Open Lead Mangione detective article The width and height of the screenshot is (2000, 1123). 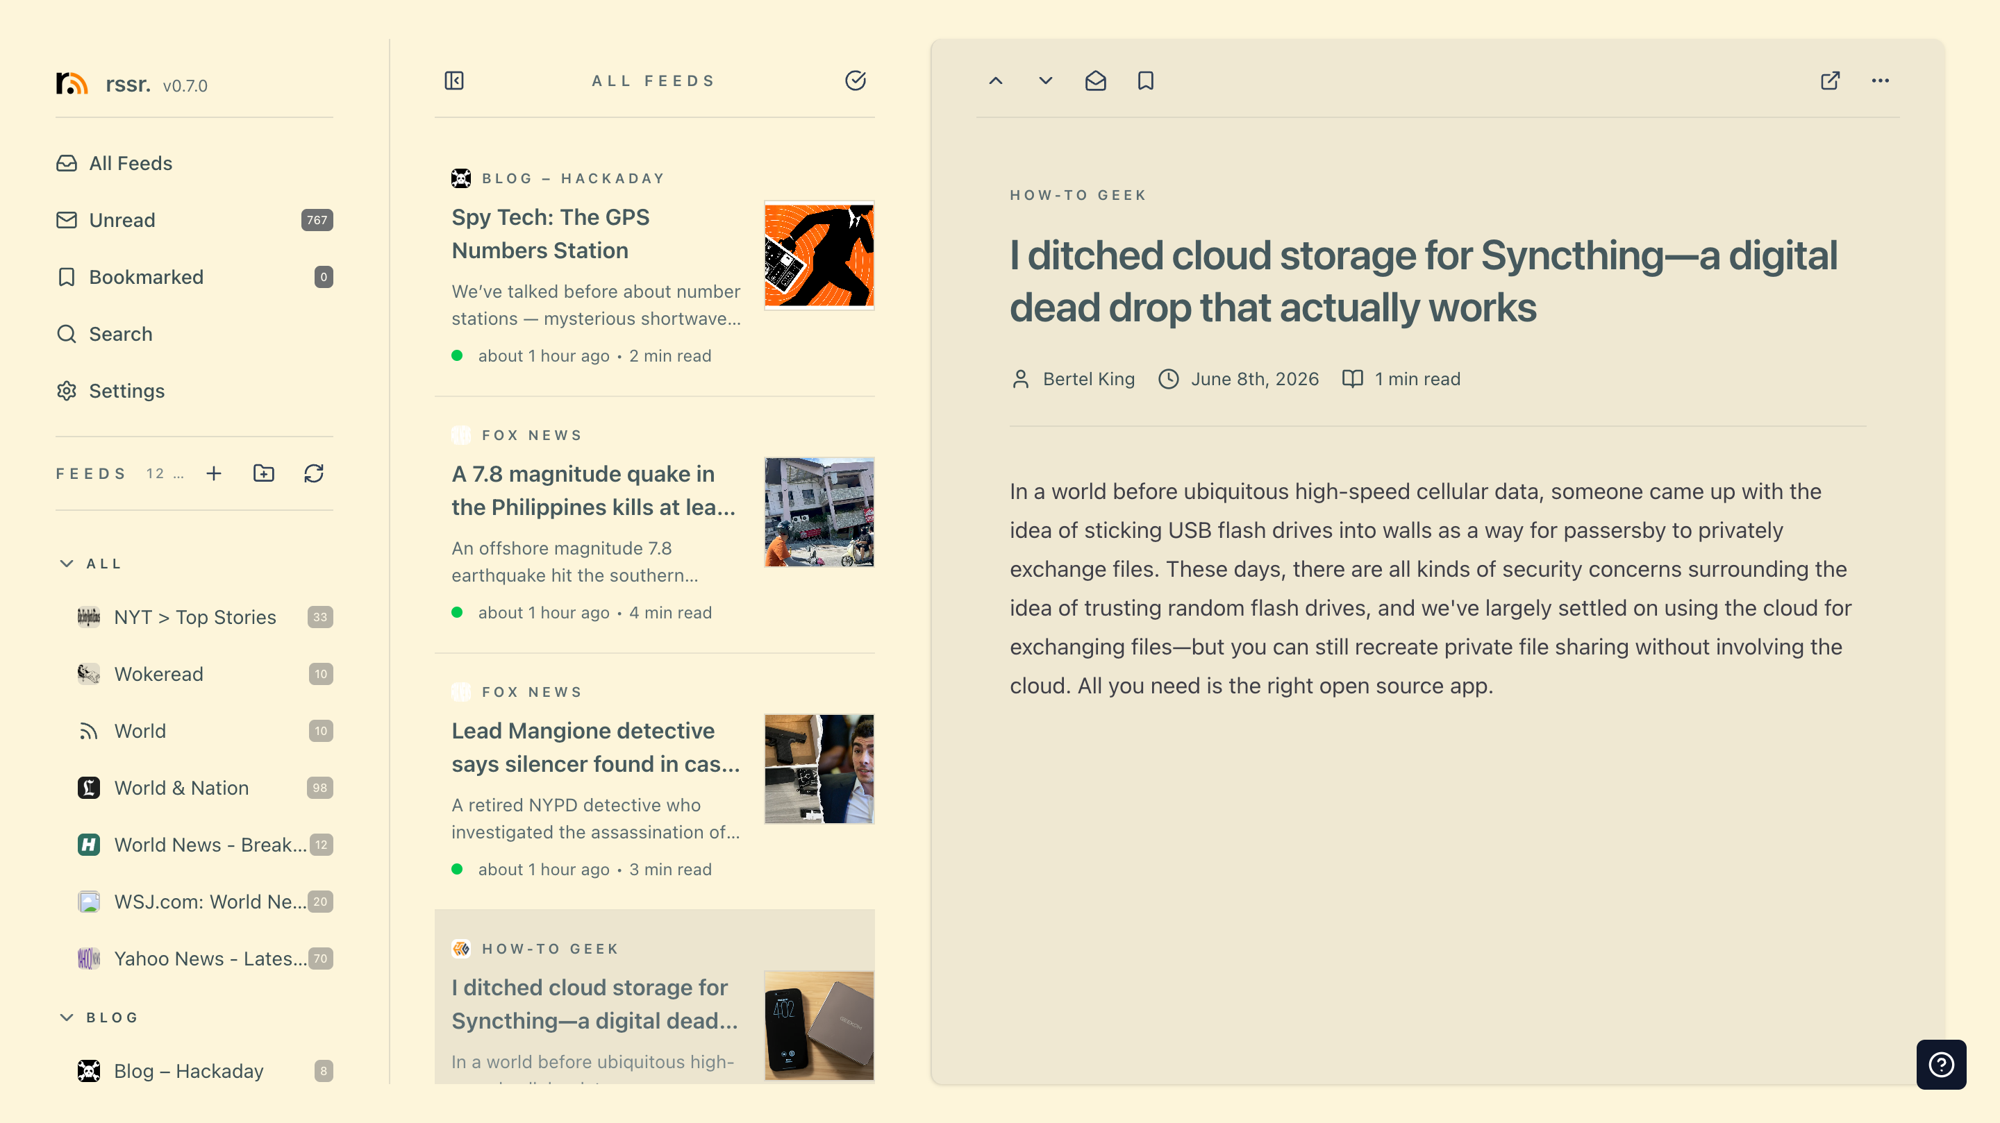point(654,781)
